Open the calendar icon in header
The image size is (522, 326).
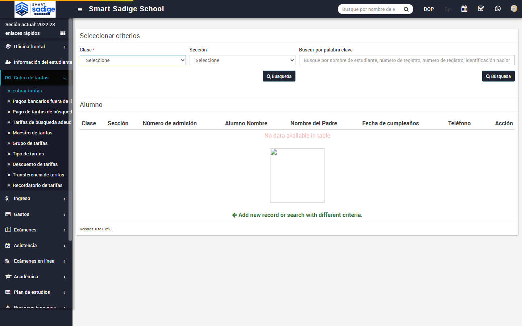464,9
